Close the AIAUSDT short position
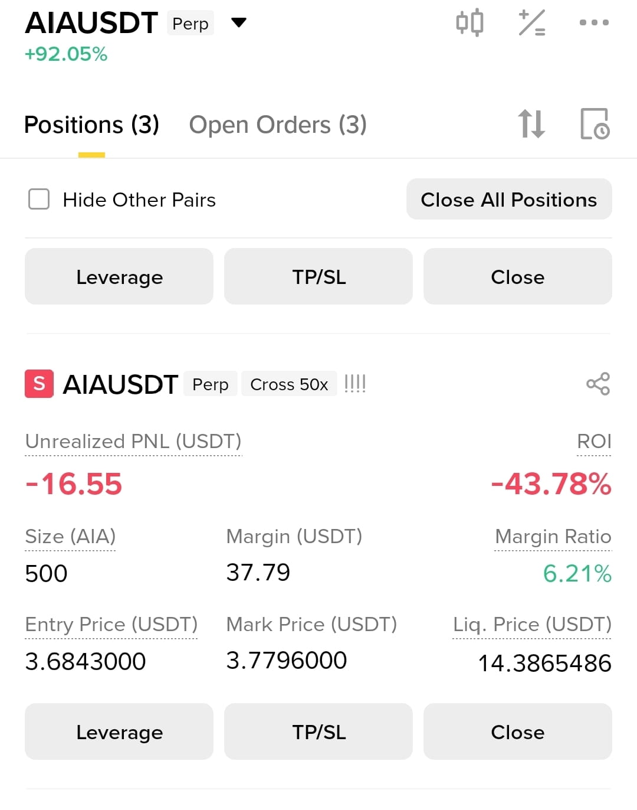Viewport: 637px width, 810px height. pyautogui.click(x=518, y=731)
